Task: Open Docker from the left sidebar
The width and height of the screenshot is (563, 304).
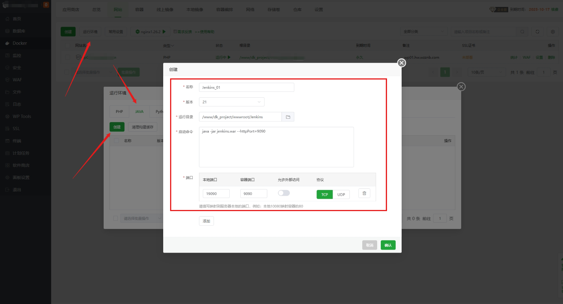Action: point(20,43)
